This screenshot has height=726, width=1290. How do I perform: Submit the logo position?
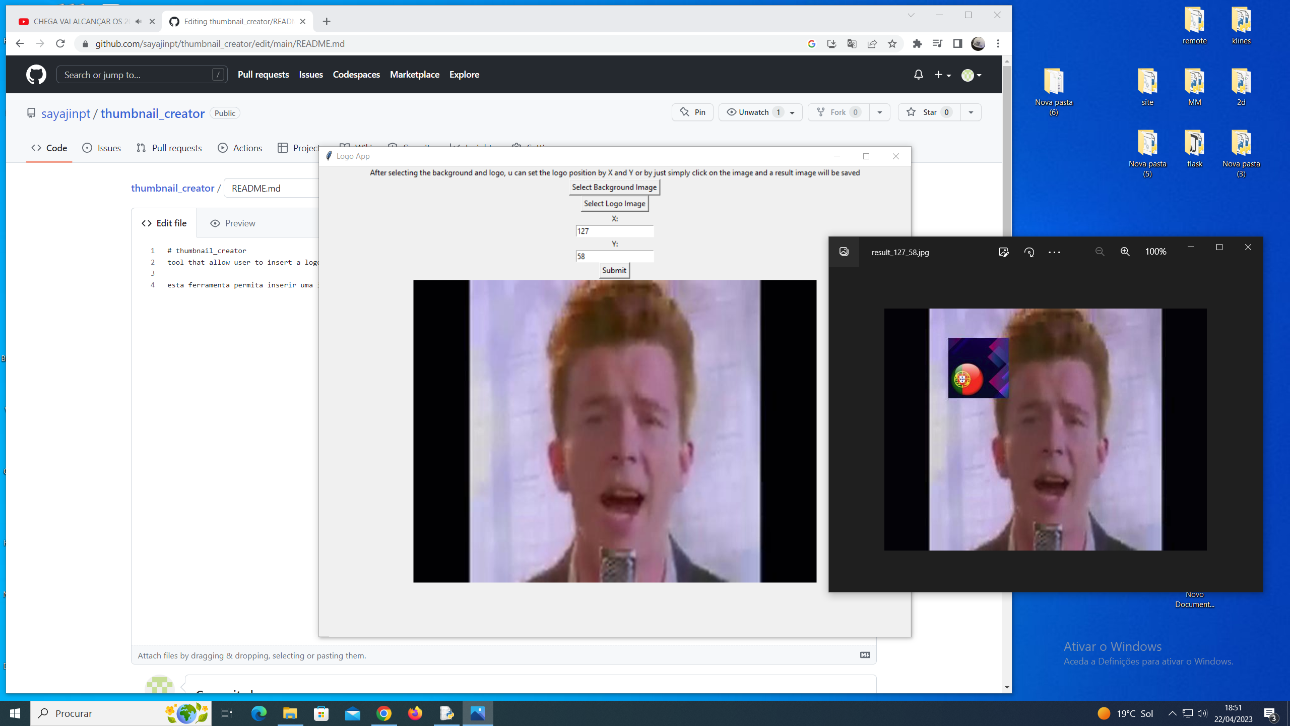(614, 270)
